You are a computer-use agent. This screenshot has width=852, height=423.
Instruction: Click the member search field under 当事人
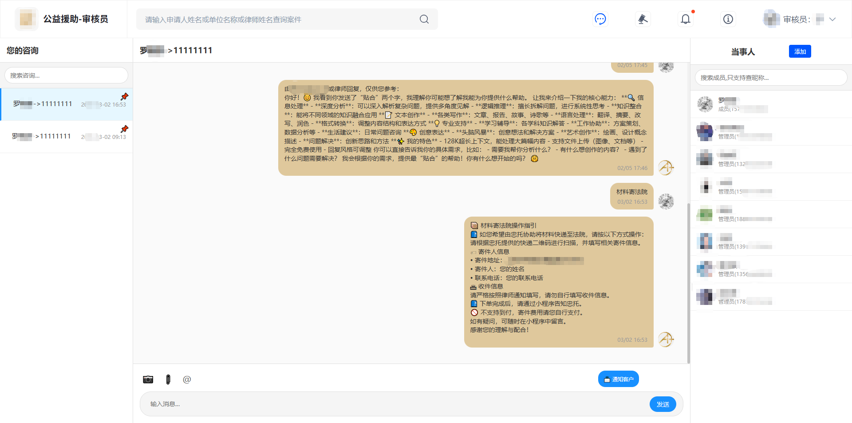point(771,78)
